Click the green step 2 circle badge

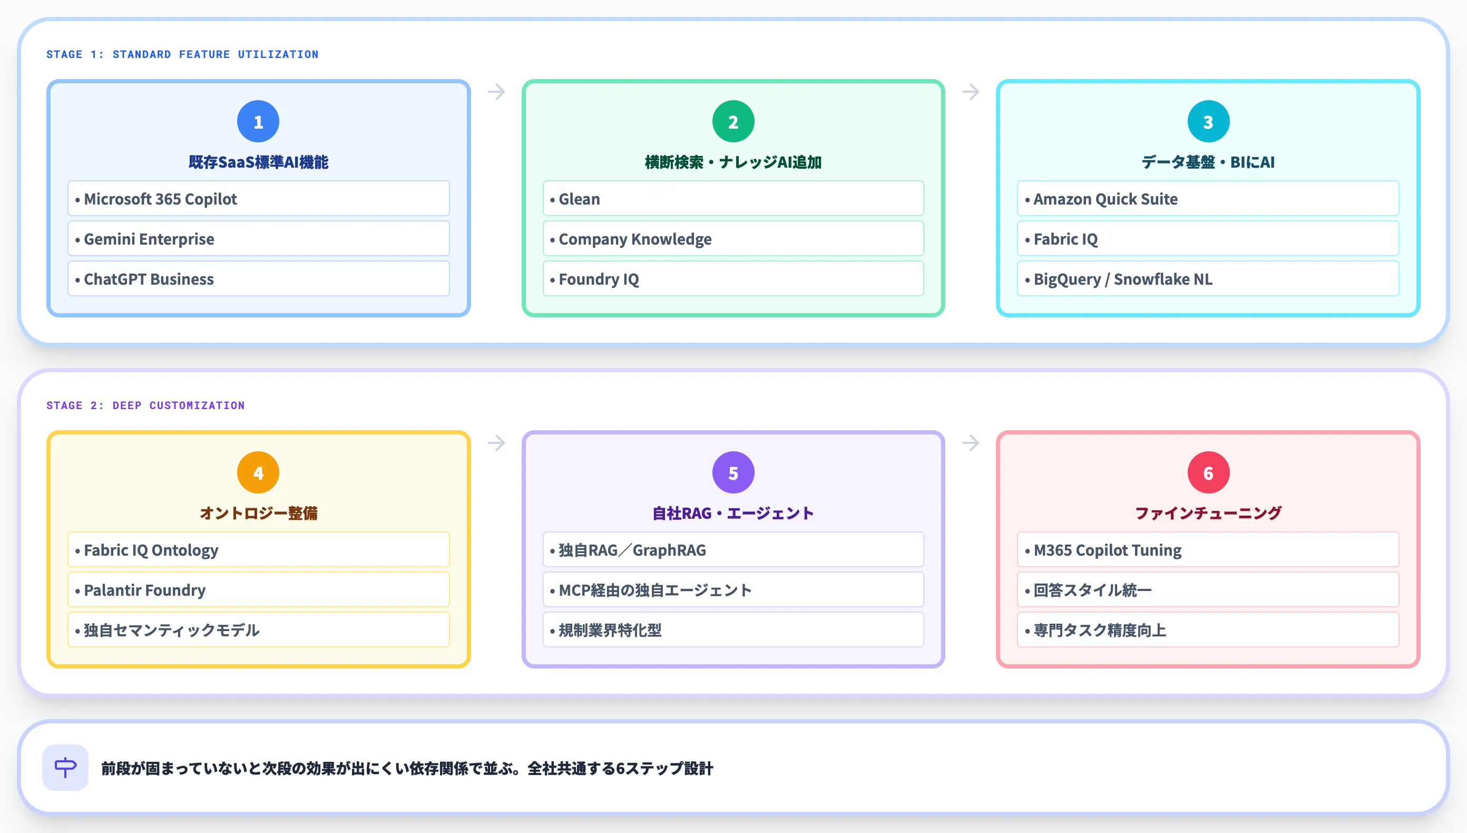733,121
